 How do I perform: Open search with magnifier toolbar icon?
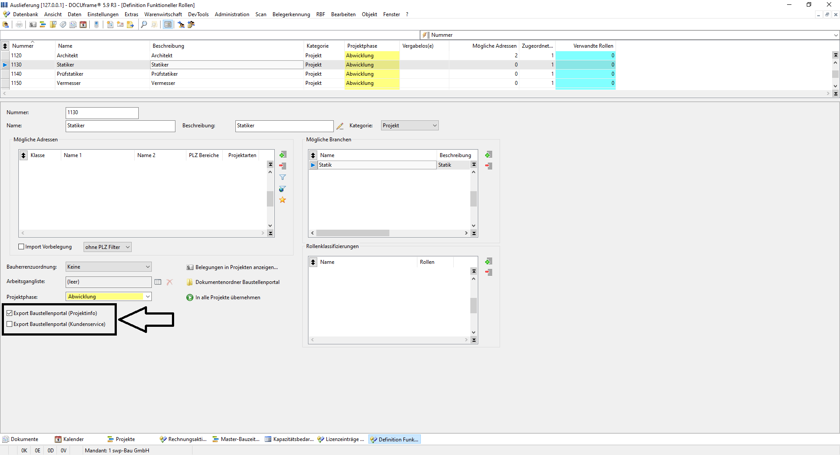pos(144,24)
